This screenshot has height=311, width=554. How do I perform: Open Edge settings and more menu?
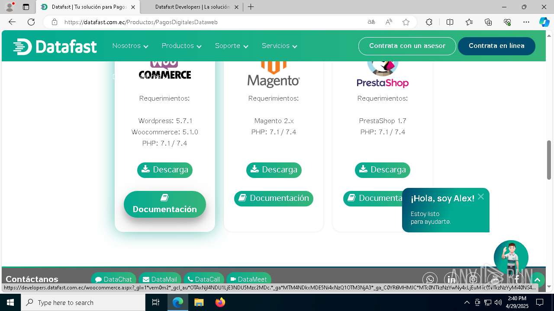tap(526, 22)
